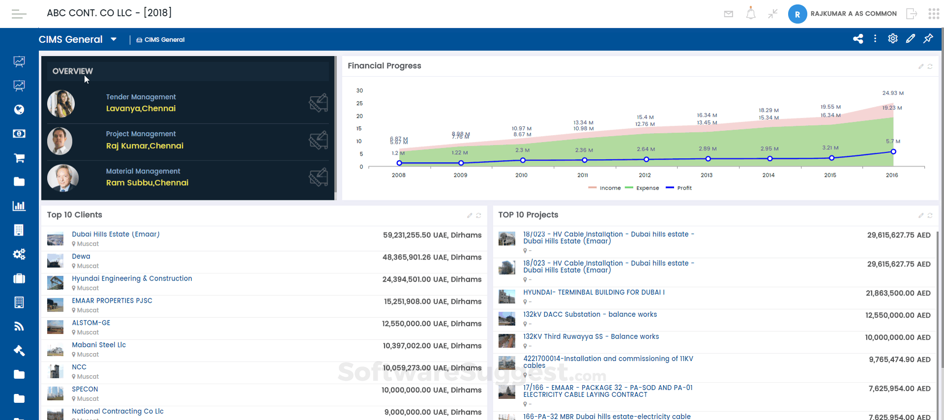
Task: Click the 2016 profit data point
Action: point(893,152)
